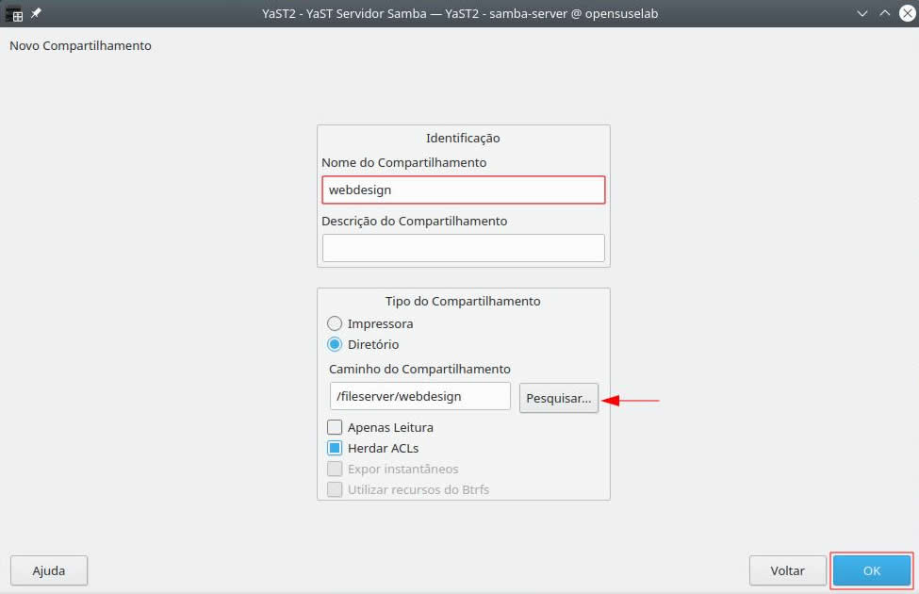919x594 pixels.
Task: Toggle Utilizar recursos do Btrfs checkbox
Action: [335, 489]
